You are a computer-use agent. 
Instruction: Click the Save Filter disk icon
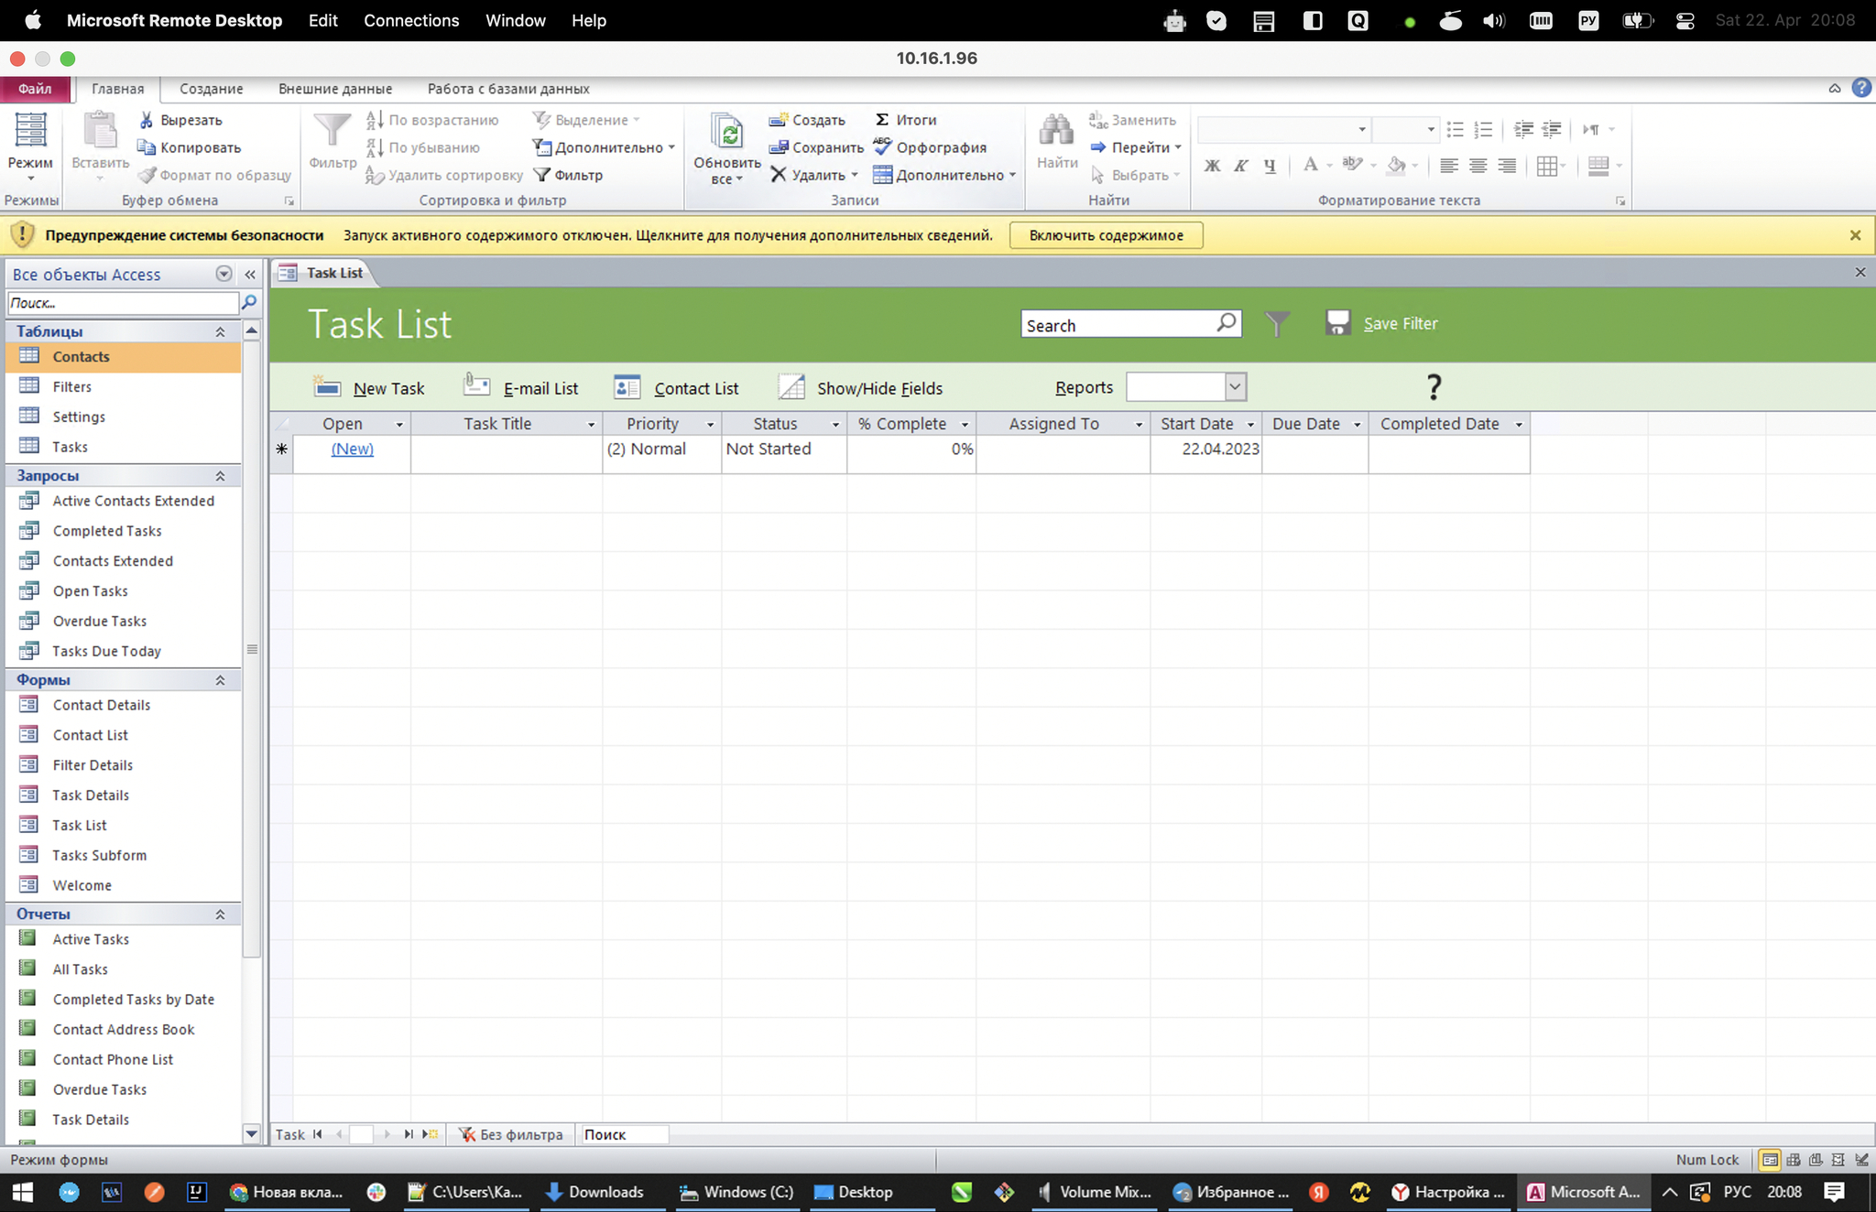point(1337,322)
